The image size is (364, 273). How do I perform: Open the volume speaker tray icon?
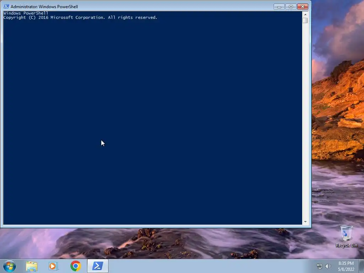click(328, 266)
